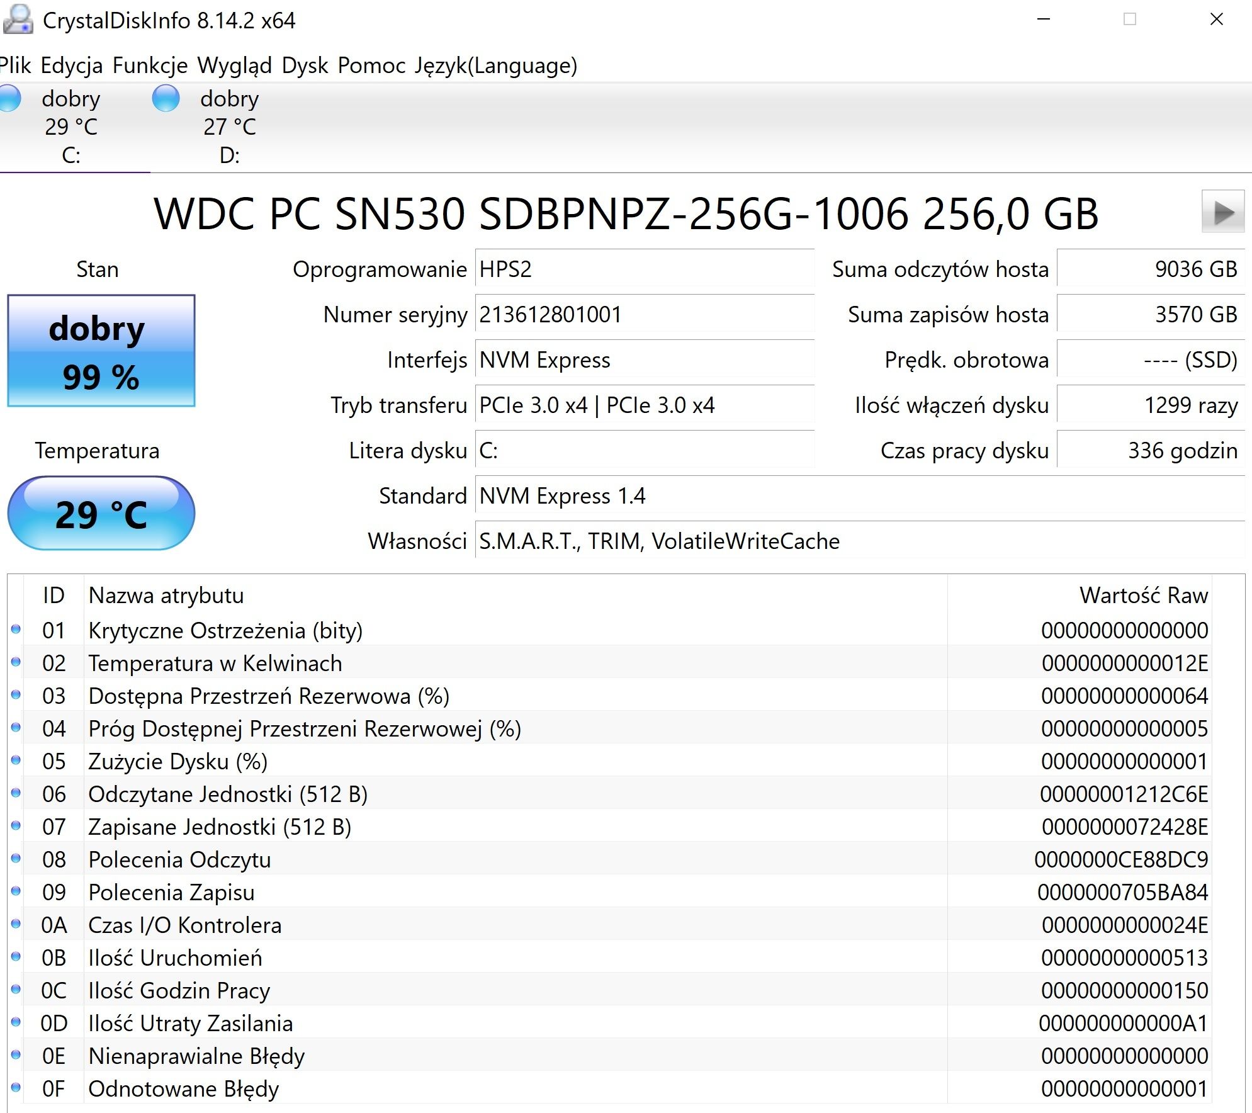Click the Litera dysku field C:
This screenshot has height=1113, width=1252.
click(x=645, y=450)
